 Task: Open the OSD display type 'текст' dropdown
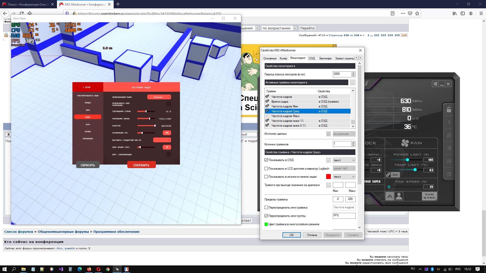(x=344, y=160)
